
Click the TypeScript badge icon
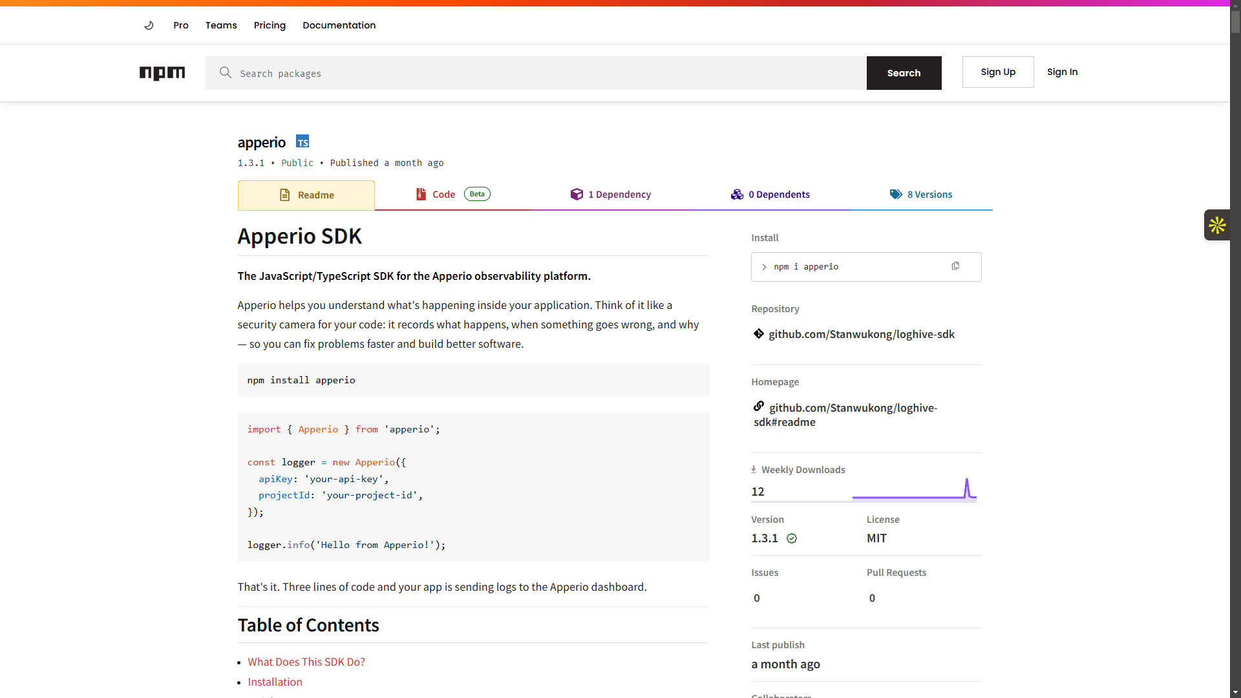(302, 142)
